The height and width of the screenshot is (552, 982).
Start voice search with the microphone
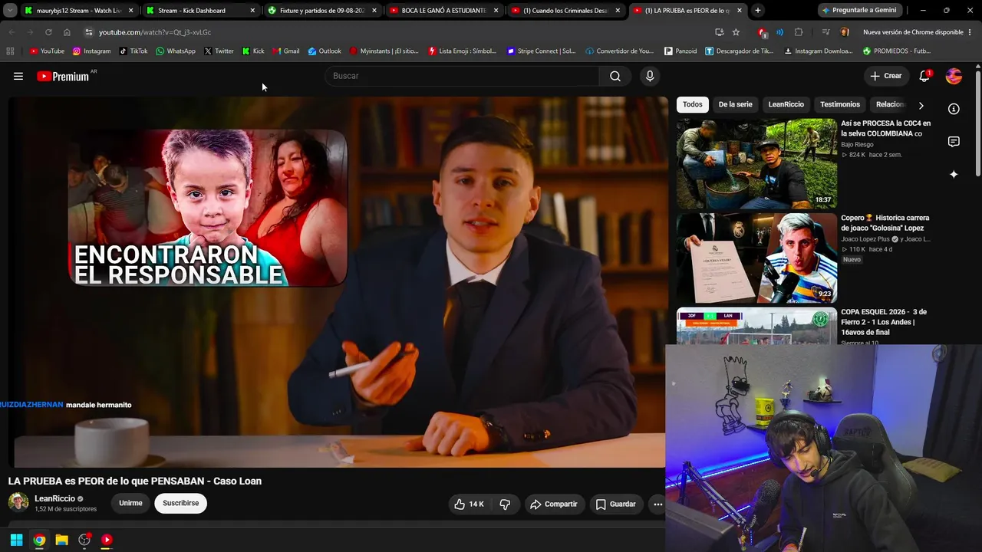click(x=650, y=76)
